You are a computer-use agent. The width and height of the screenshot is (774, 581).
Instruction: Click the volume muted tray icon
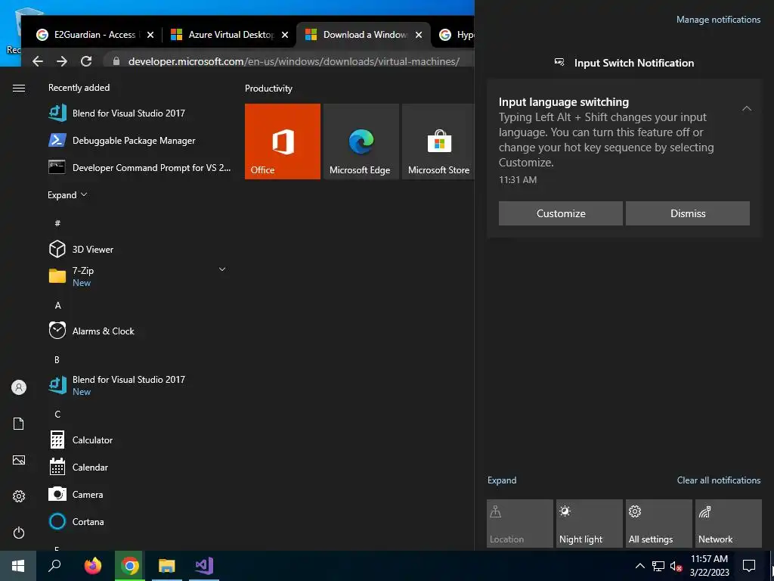coord(676,566)
